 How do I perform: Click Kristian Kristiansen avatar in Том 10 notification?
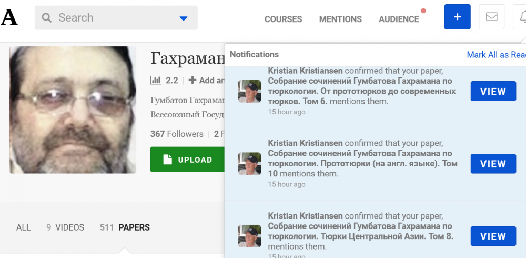click(x=249, y=164)
